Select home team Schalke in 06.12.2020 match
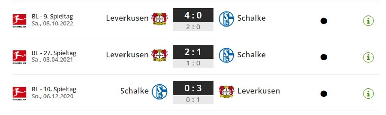This screenshot has height=115, width=386. 134,91
